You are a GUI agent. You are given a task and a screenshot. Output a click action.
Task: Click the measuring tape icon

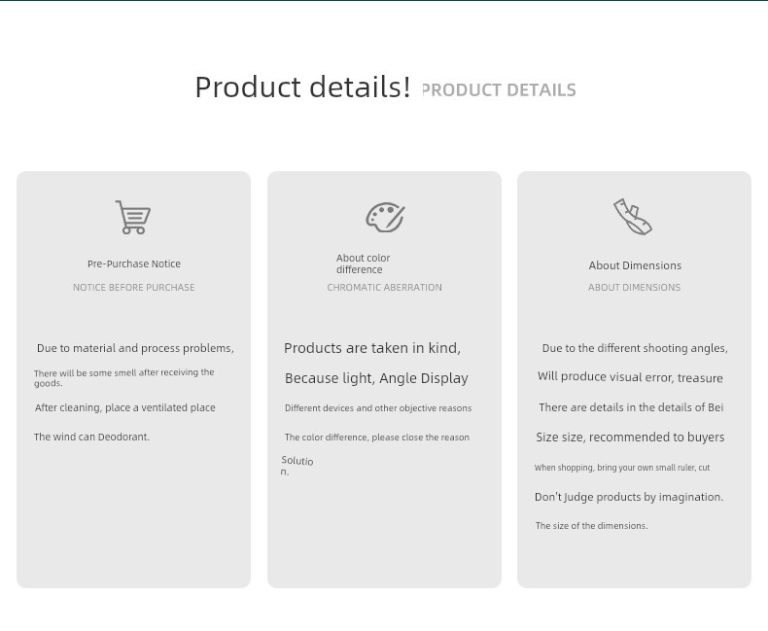[x=633, y=218]
